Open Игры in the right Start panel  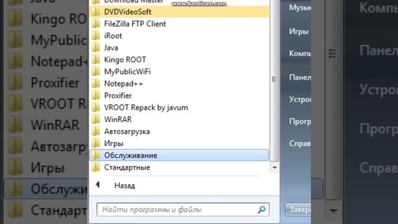pos(298,32)
